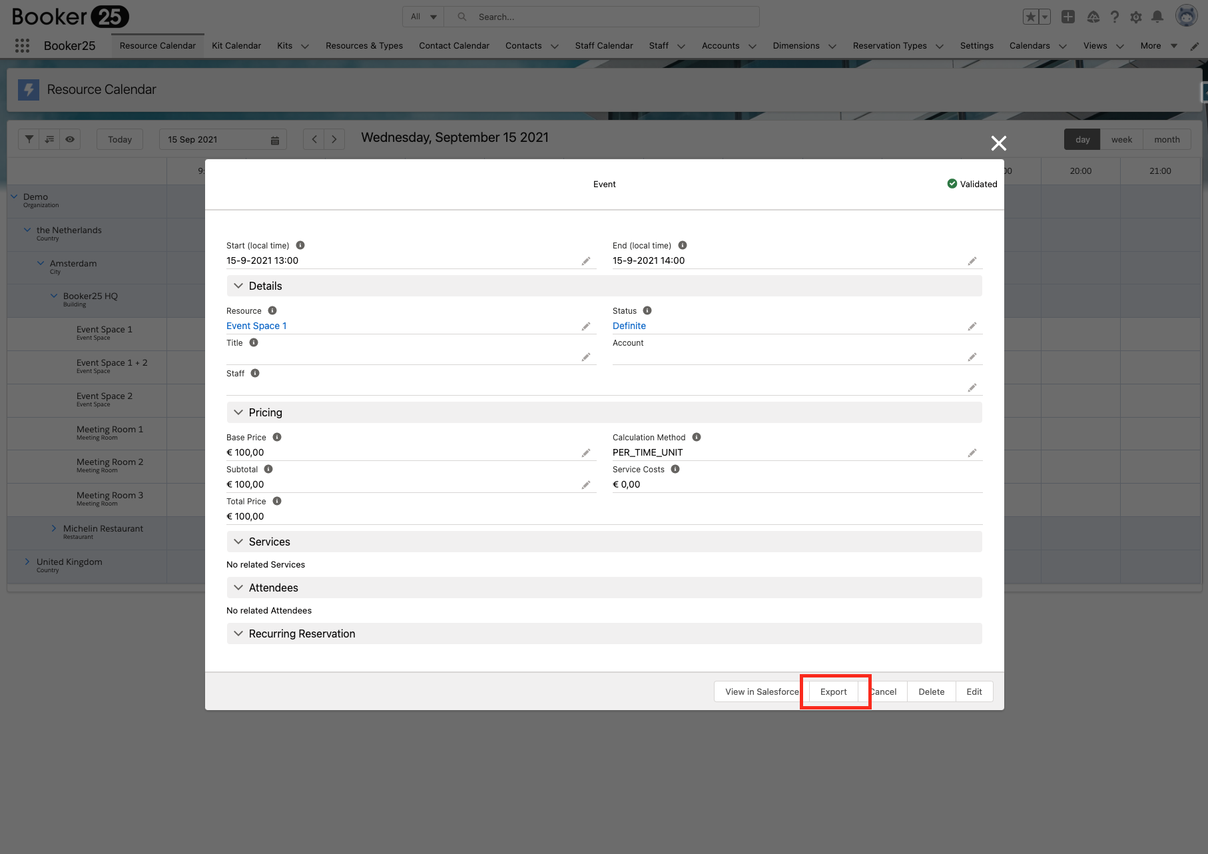Click the edit pencil next to Start time

(586, 260)
